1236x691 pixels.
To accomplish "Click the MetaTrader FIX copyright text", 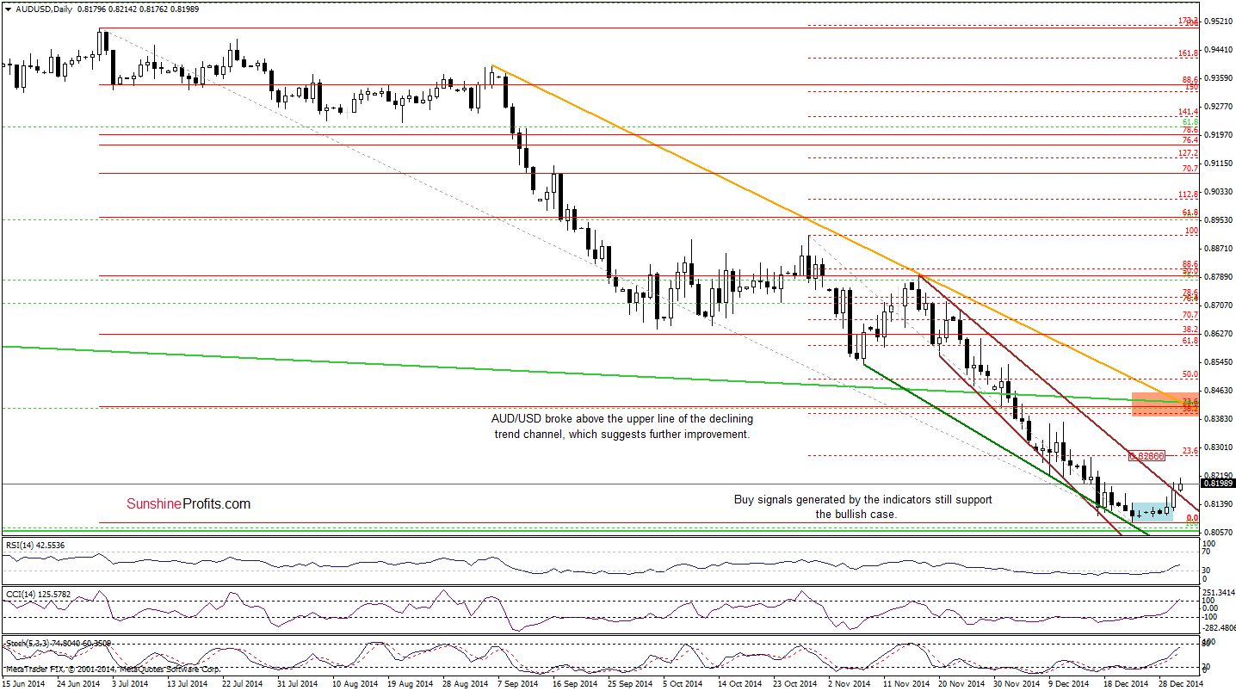I will pos(112,669).
